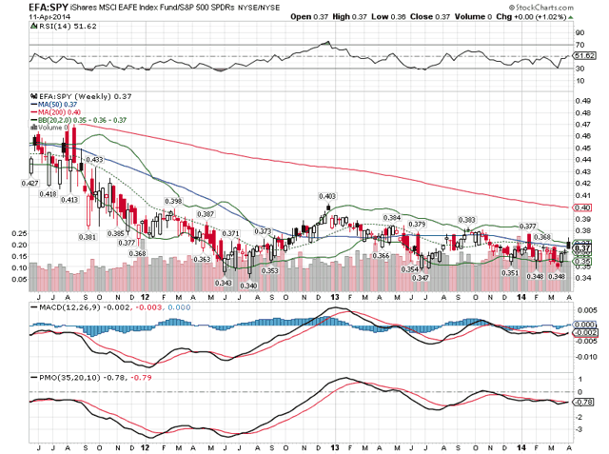Click the 0.340 lowest price annotation
Screen dimensions: 609x454
(248, 286)
